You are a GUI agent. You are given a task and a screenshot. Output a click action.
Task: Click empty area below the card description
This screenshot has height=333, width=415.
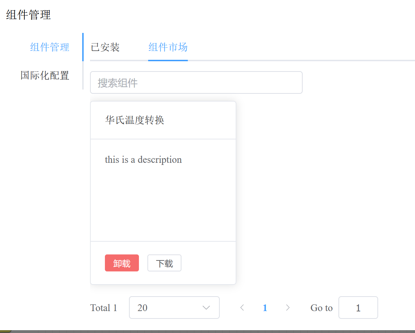[163, 205]
